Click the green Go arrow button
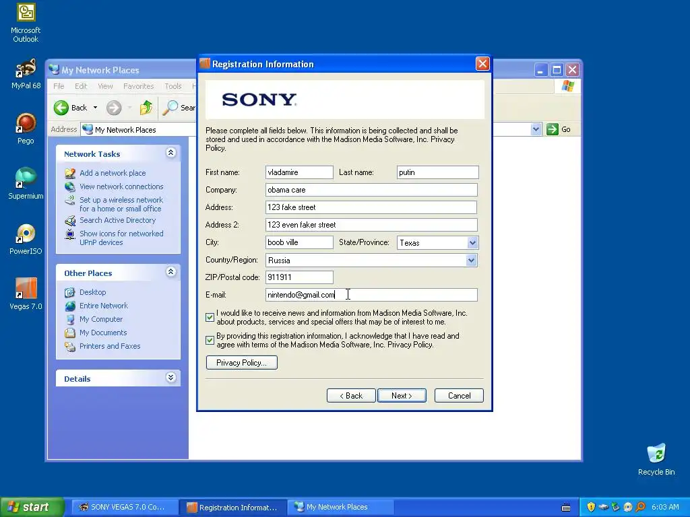This screenshot has height=517, width=690. pos(553,129)
